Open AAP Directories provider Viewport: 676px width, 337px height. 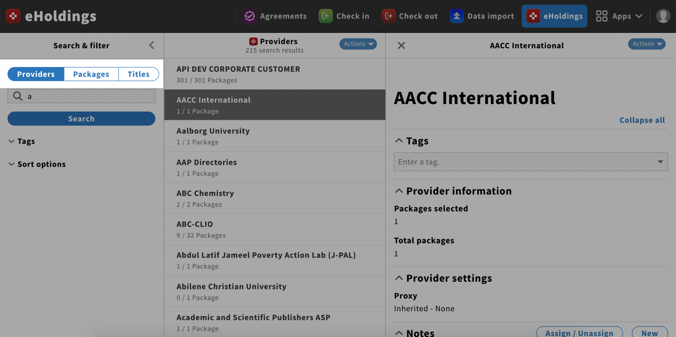tap(275, 167)
